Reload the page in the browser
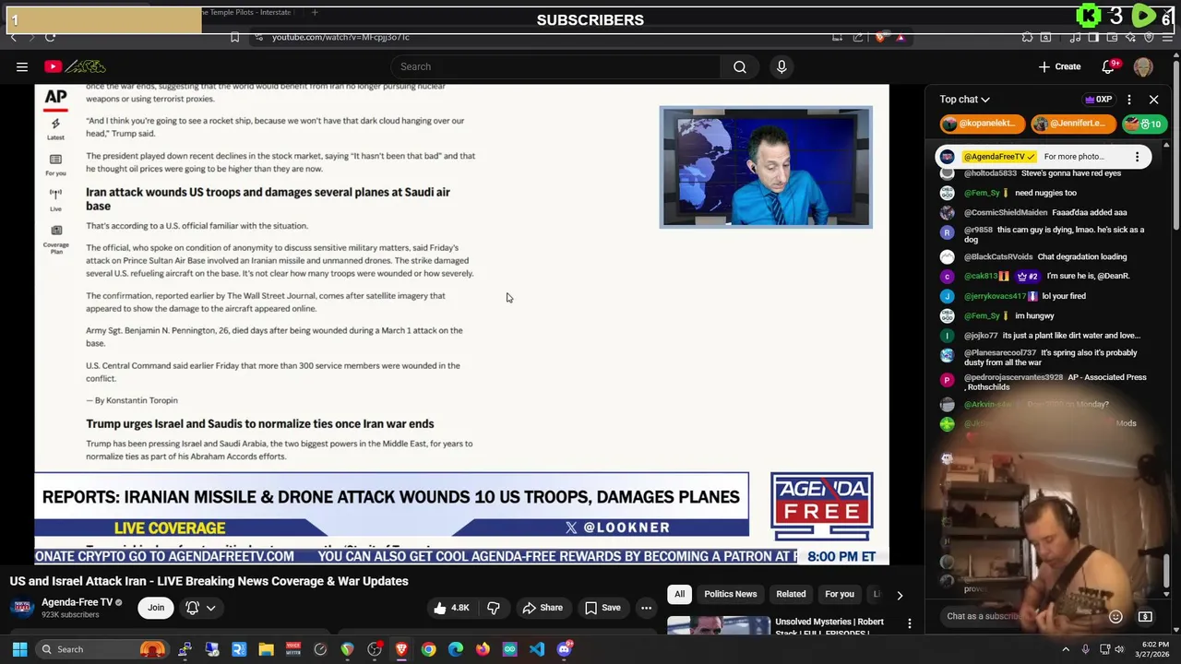The image size is (1181, 664). (x=50, y=37)
